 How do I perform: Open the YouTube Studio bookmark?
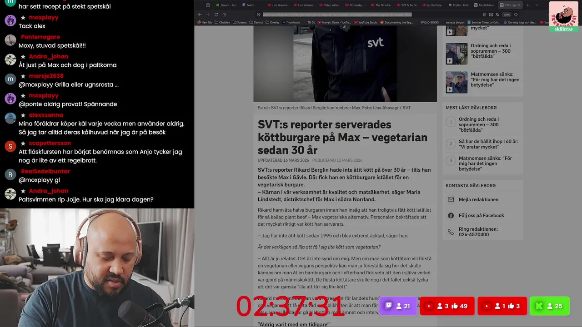pyautogui.click(x=366, y=22)
